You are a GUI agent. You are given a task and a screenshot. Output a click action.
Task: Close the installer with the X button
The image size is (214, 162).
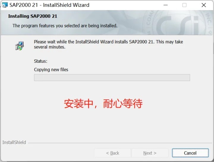(204, 5)
